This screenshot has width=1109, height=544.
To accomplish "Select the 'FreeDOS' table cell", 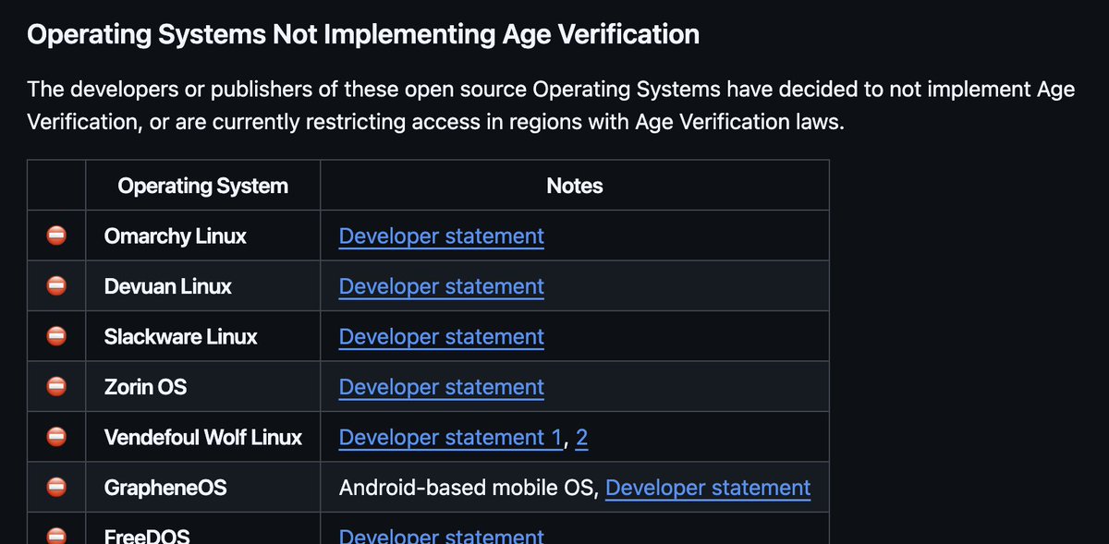I will pos(203,529).
